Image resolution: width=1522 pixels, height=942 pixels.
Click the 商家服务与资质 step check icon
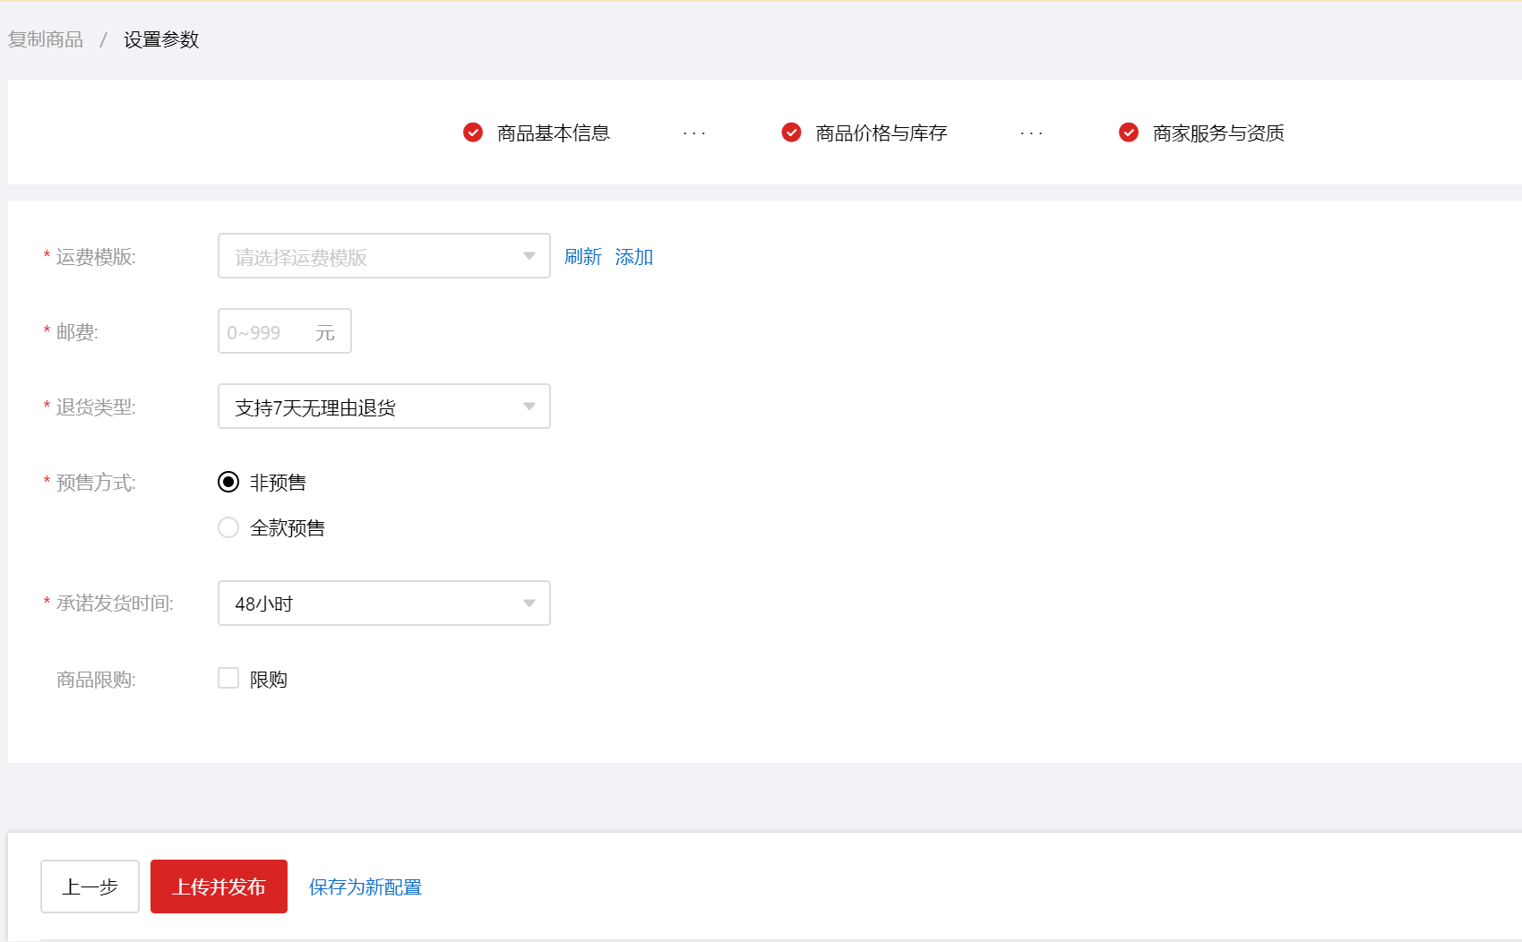point(1129,133)
